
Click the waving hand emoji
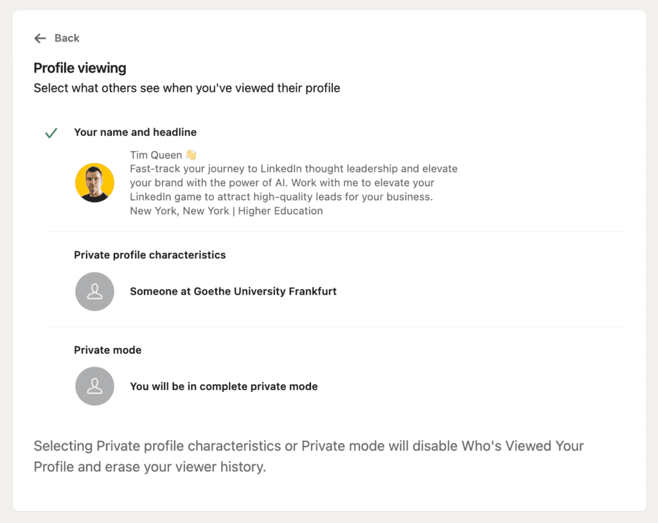point(191,155)
